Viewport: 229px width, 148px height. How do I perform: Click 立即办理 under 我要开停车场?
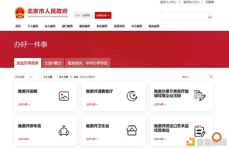coord(24,139)
